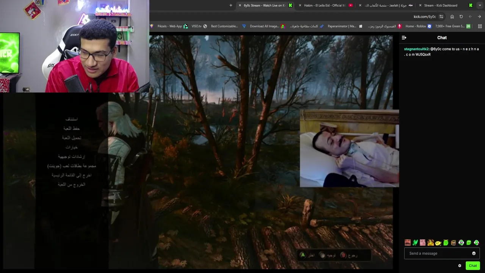Insert the green lightning bolts emote
This screenshot has height=273, width=485.
(415, 243)
